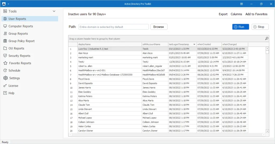The height and width of the screenshot is (144, 275).
Task: Select the Linda Stewart display name
Action: (x=110, y=109)
